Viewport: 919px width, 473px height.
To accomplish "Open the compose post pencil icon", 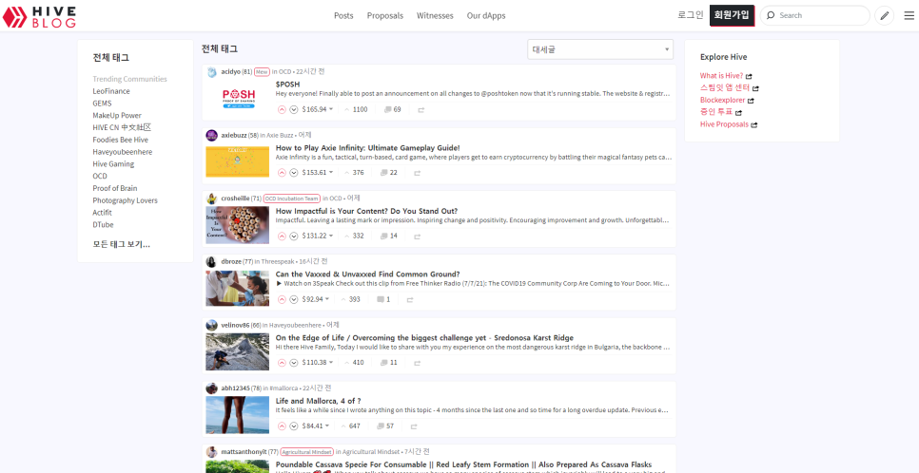I will point(884,16).
